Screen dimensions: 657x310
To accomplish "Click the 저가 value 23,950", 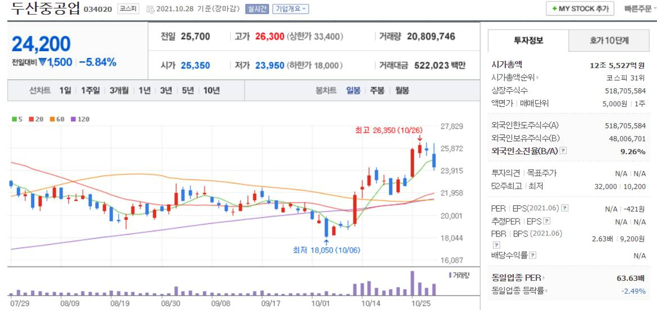I will click(x=269, y=66).
